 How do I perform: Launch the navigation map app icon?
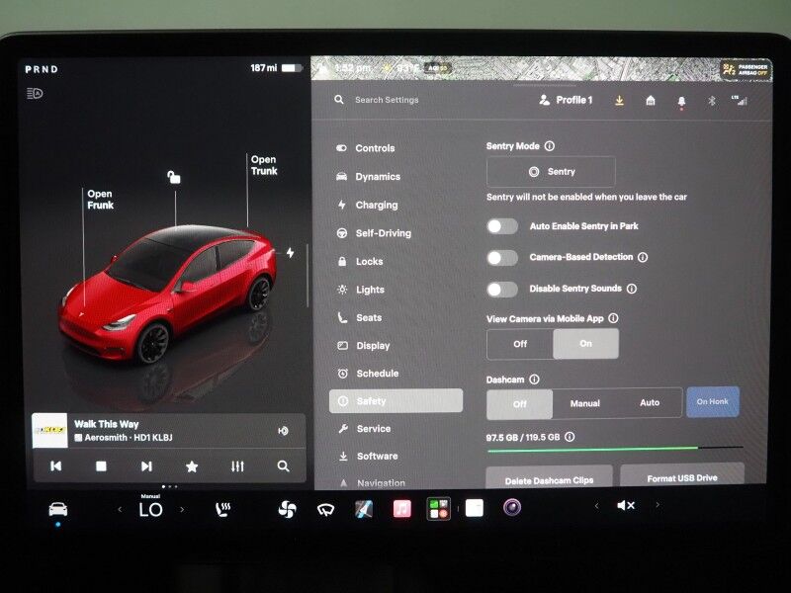[364, 509]
